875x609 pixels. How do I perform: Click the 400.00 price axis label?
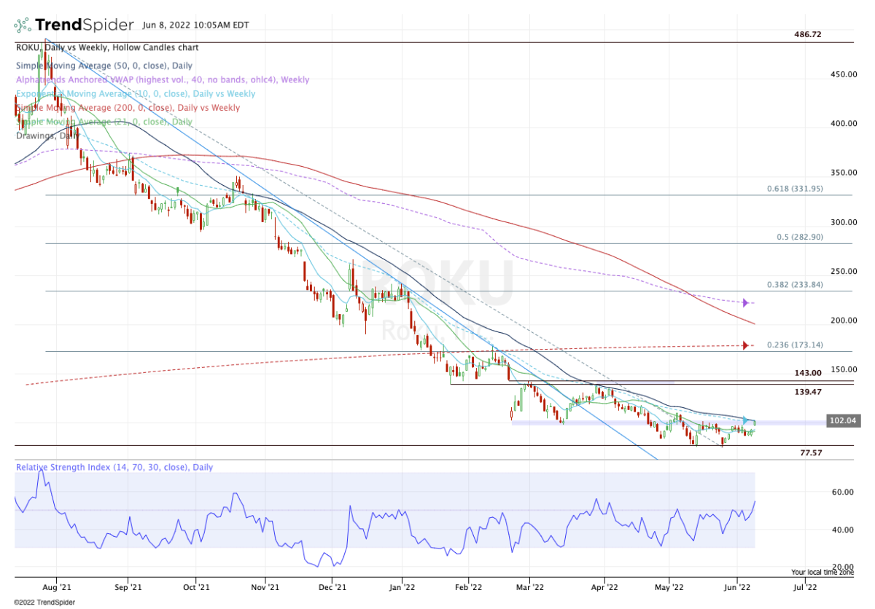842,123
